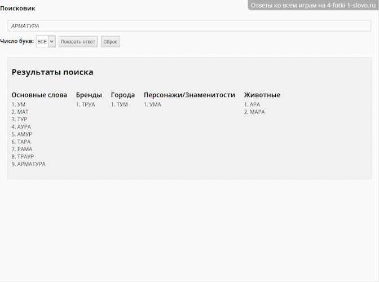Click the Число букв label
Image resolution: width=379 pixels, height=282 pixels.
pyautogui.click(x=17, y=41)
